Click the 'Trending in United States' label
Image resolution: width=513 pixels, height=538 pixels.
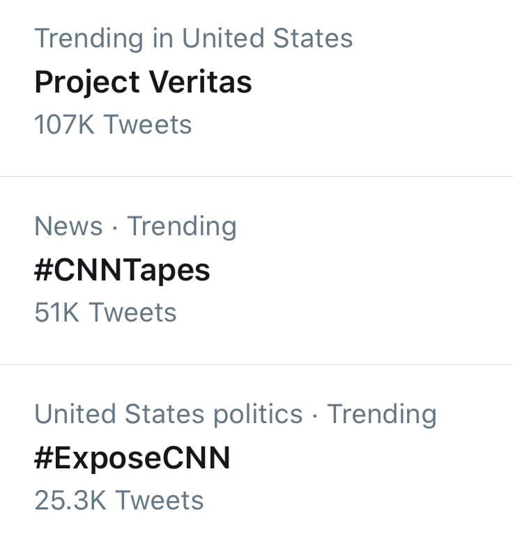(194, 38)
